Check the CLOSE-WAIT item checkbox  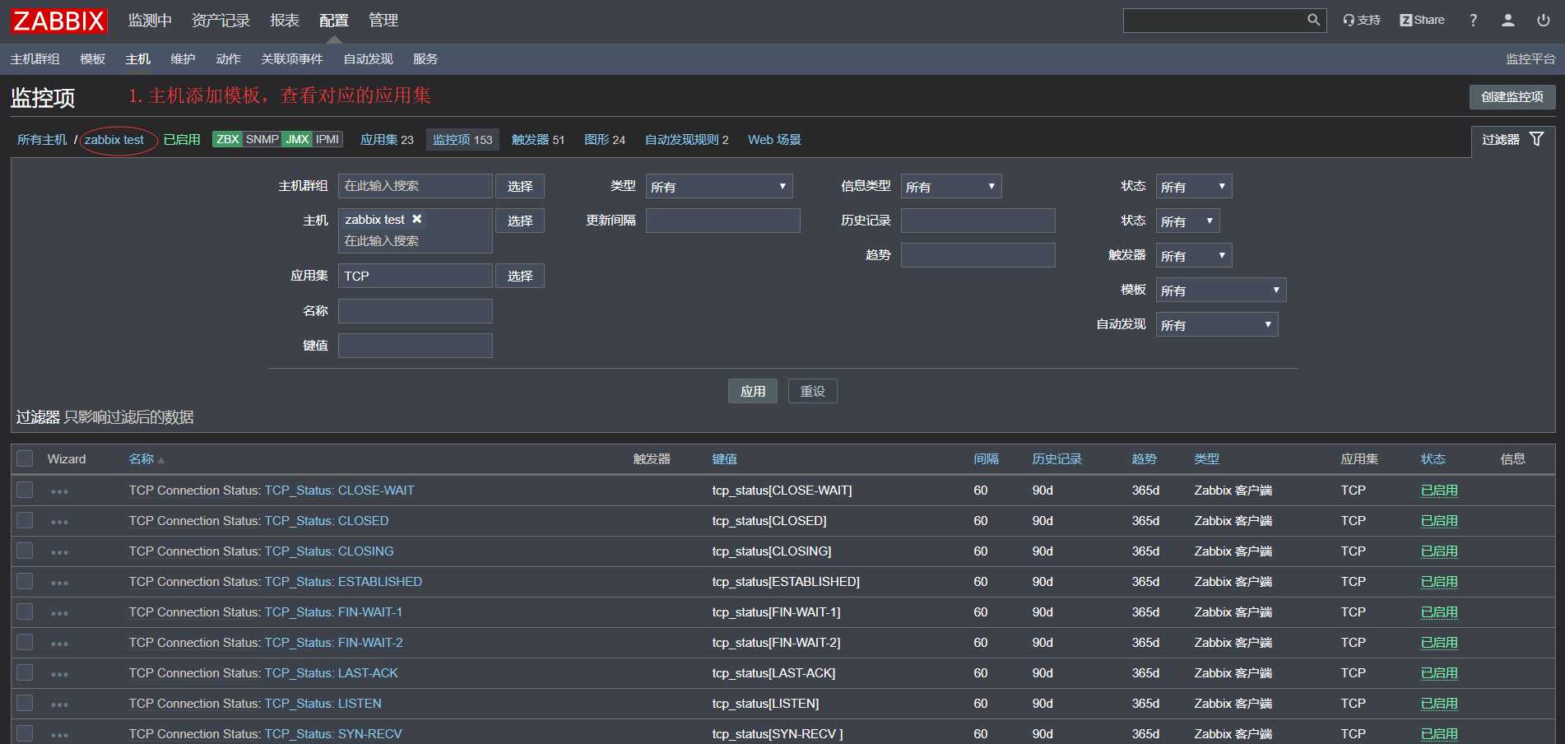[25, 490]
